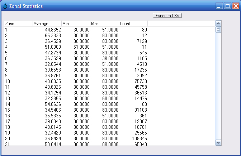Click count value 17235

141,70
